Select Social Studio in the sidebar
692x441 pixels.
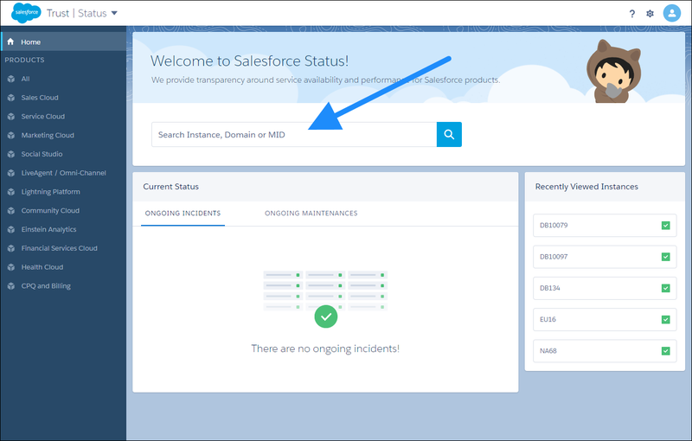click(42, 154)
